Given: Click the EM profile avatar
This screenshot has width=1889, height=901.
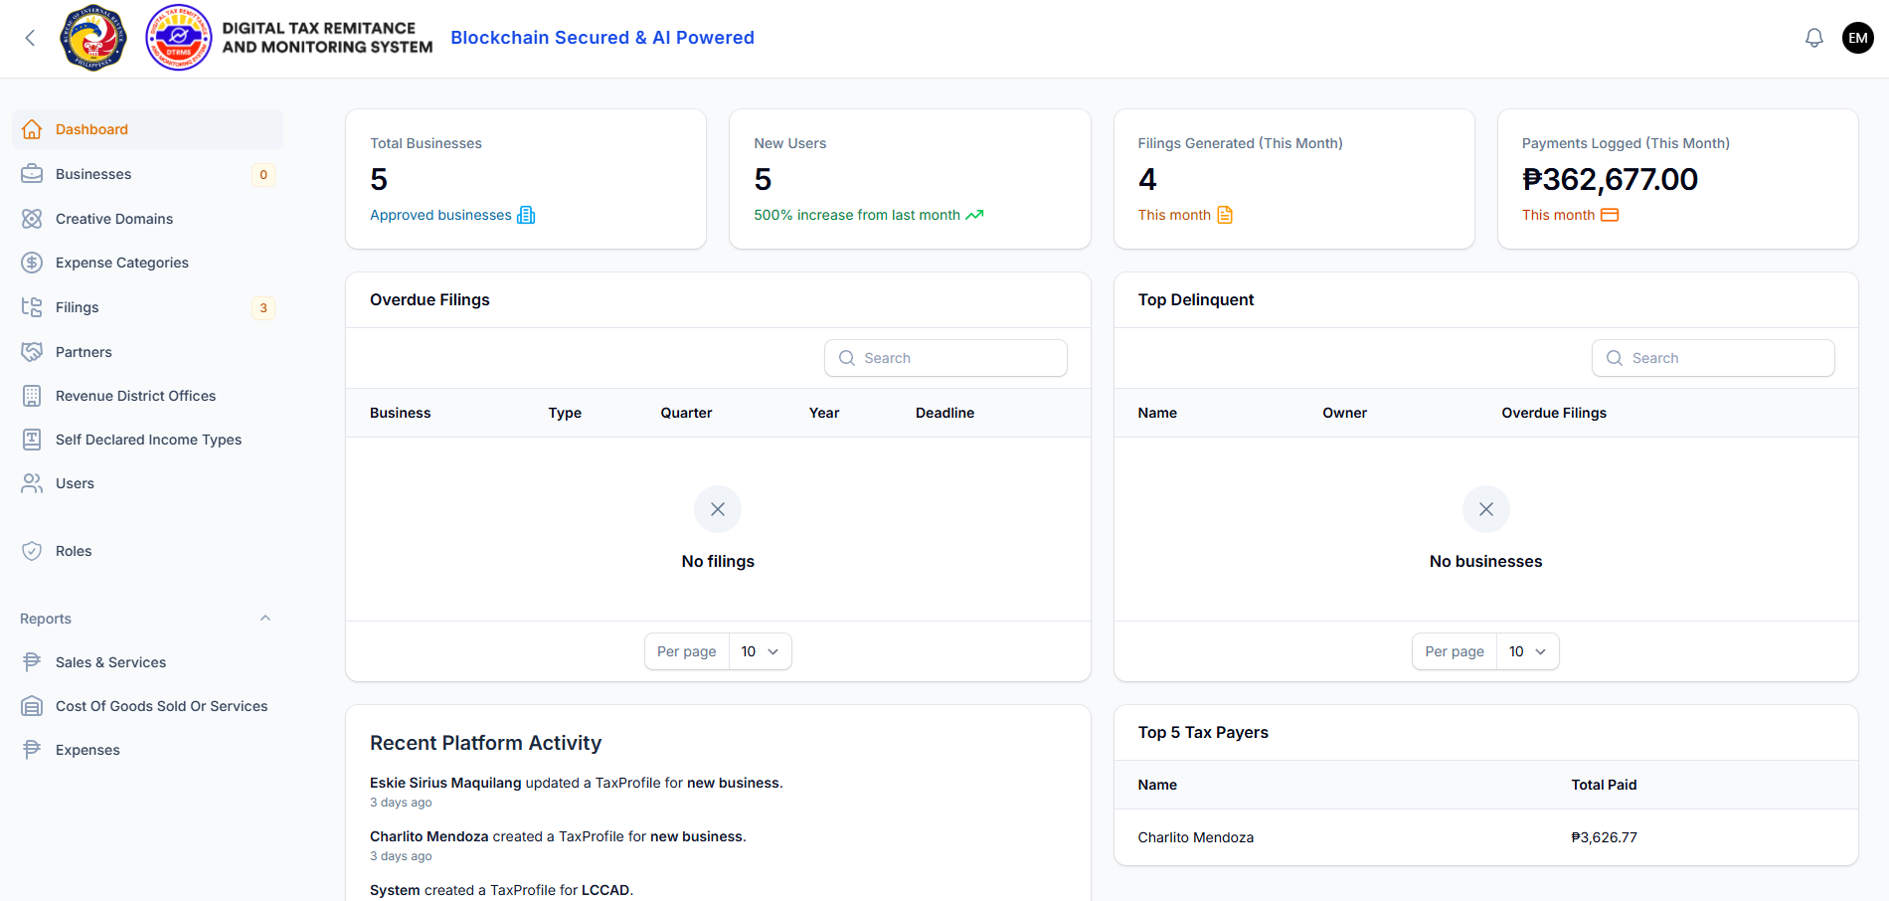Looking at the screenshot, I should tap(1857, 38).
